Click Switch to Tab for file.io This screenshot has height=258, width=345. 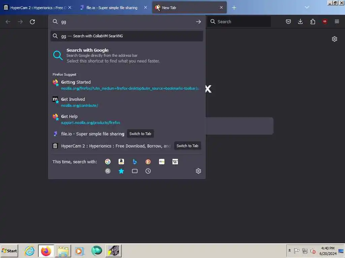coord(140,134)
